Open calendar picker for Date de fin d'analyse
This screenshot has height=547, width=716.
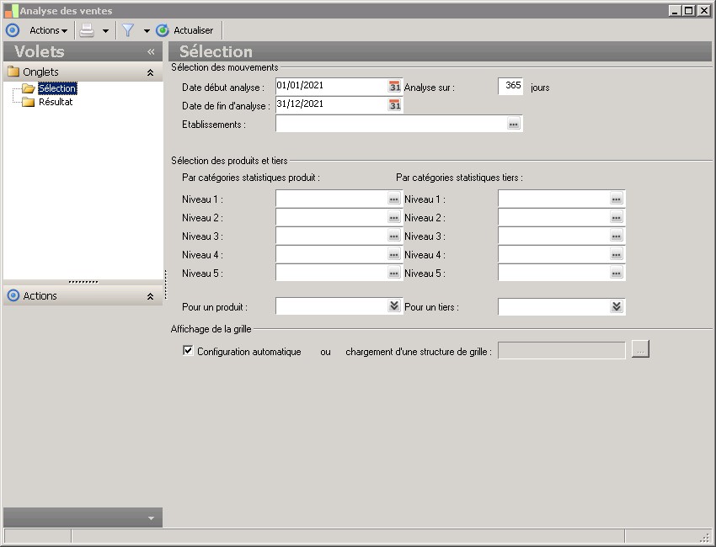395,105
